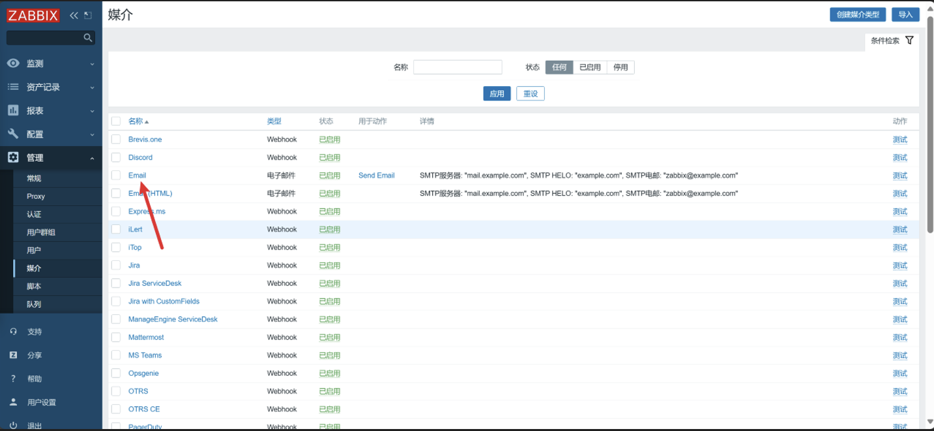Check the Jira ServiceDesk row checkbox

116,283
